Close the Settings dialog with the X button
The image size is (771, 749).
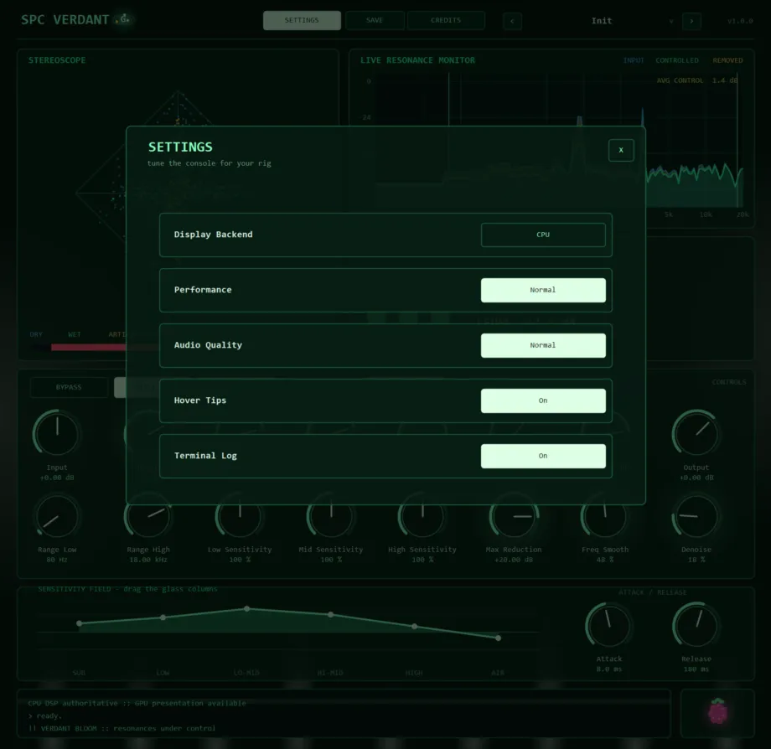pos(621,151)
